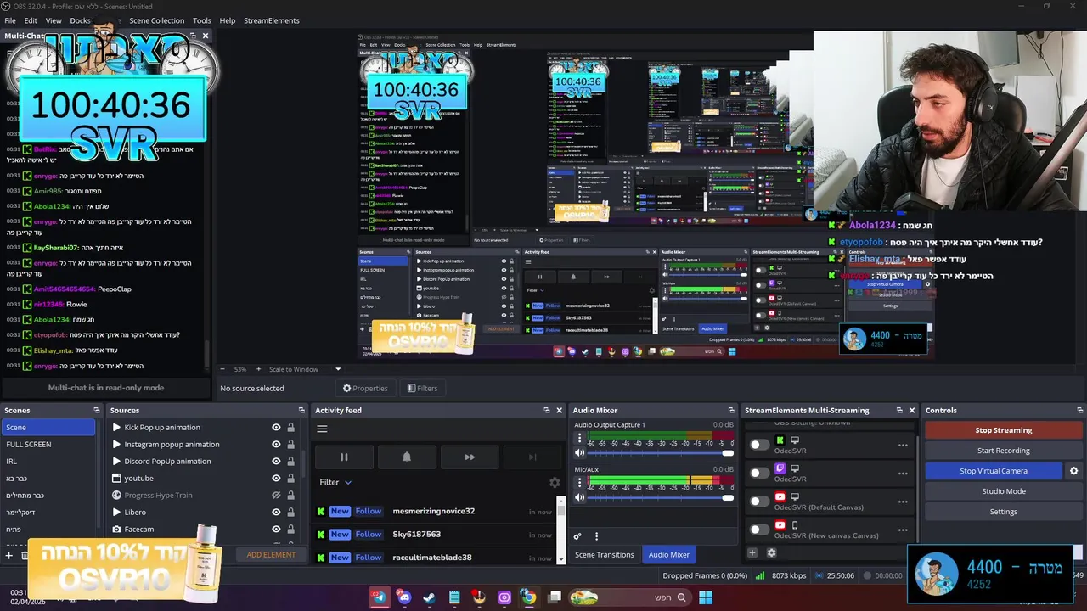
Task: Open Steam from the taskbar
Action: (x=429, y=597)
